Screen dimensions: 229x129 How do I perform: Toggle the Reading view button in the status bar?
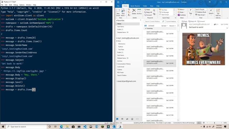204,123
